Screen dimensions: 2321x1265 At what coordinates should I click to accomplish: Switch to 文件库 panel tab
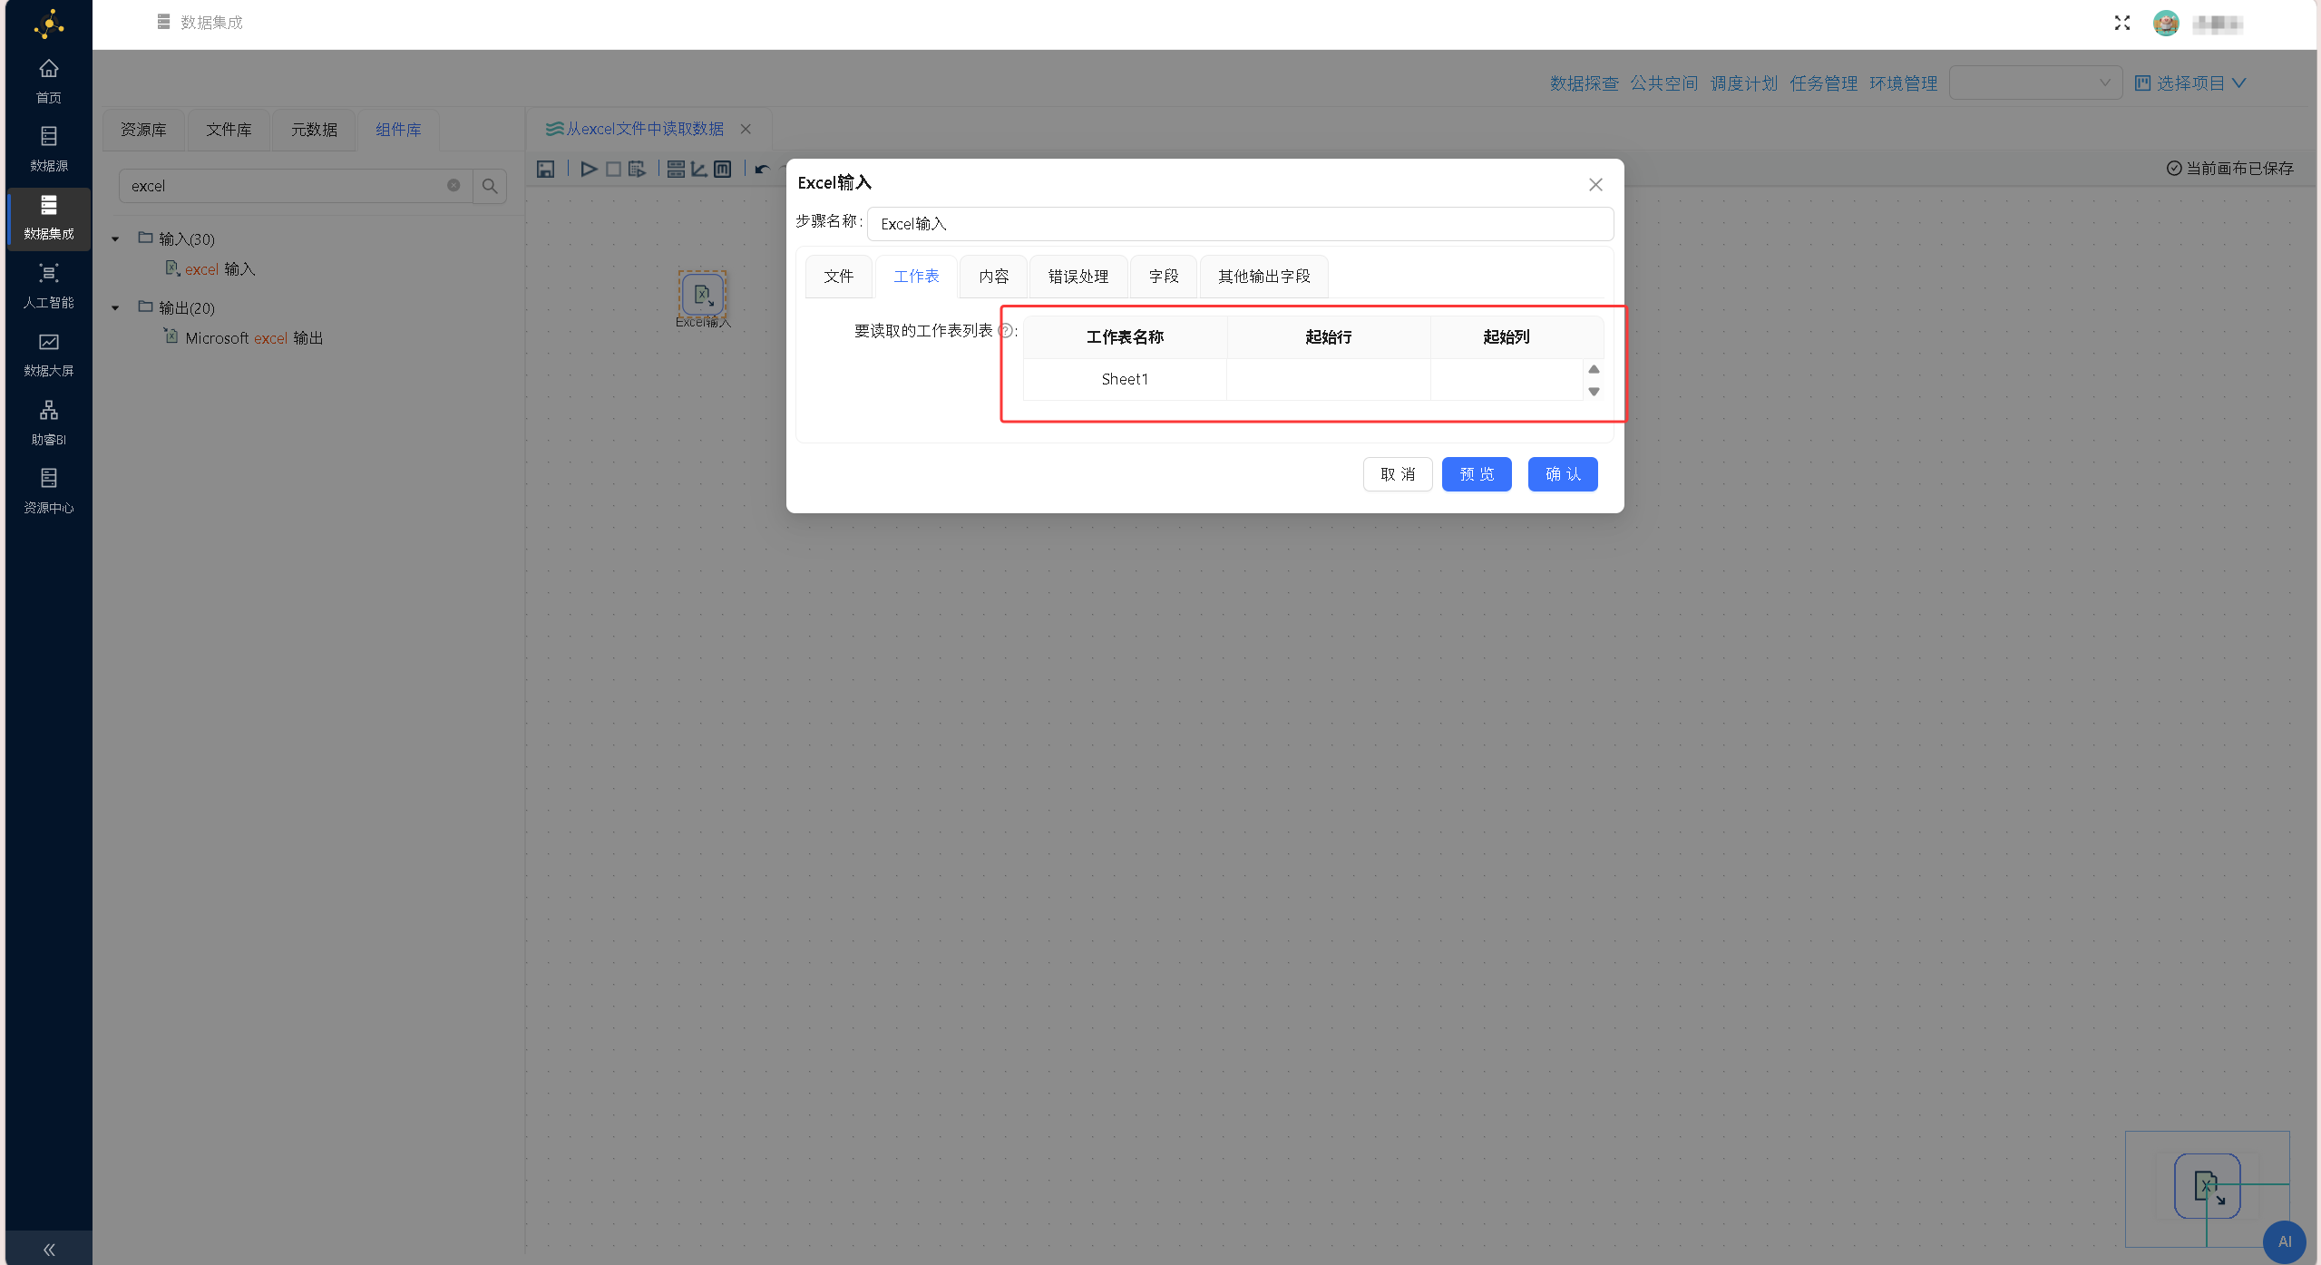coord(229,130)
